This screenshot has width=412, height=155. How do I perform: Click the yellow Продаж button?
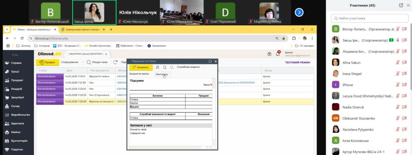(47, 62)
